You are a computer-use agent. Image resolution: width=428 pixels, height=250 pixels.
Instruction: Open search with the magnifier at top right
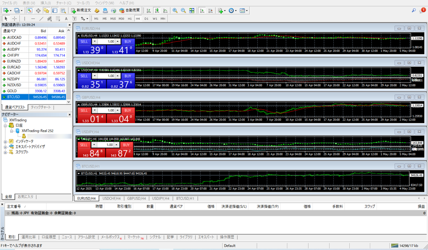tap(414, 10)
